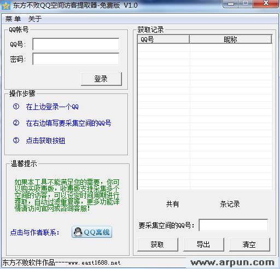Open the 菜单 menu
This screenshot has width=280, height=269.
(x=13, y=19)
